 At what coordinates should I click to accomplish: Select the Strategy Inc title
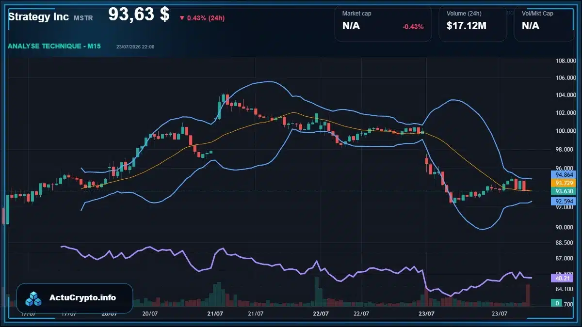[38, 17]
